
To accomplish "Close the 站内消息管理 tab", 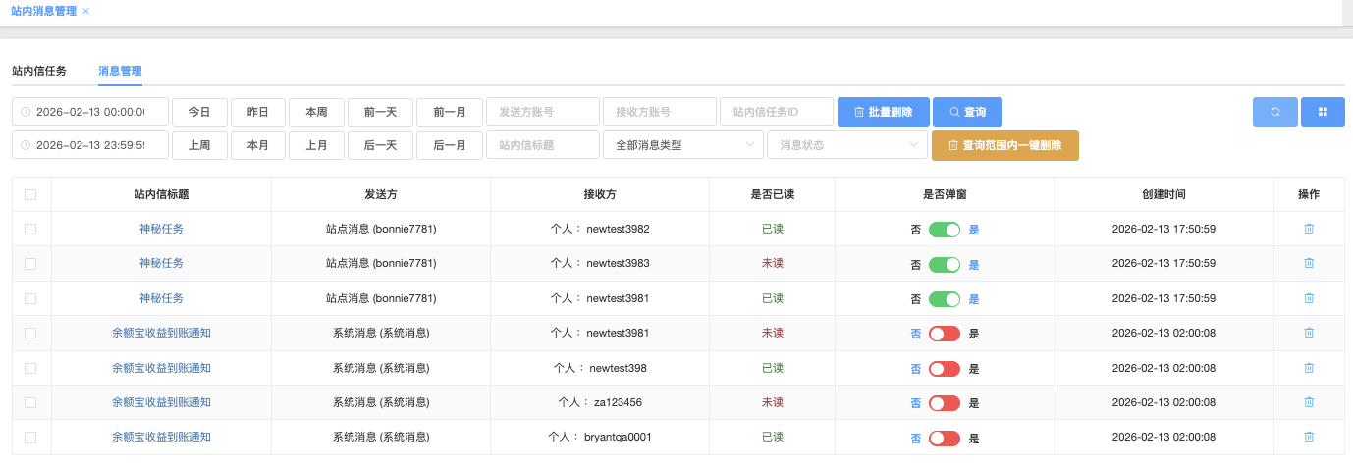I will (x=86, y=11).
